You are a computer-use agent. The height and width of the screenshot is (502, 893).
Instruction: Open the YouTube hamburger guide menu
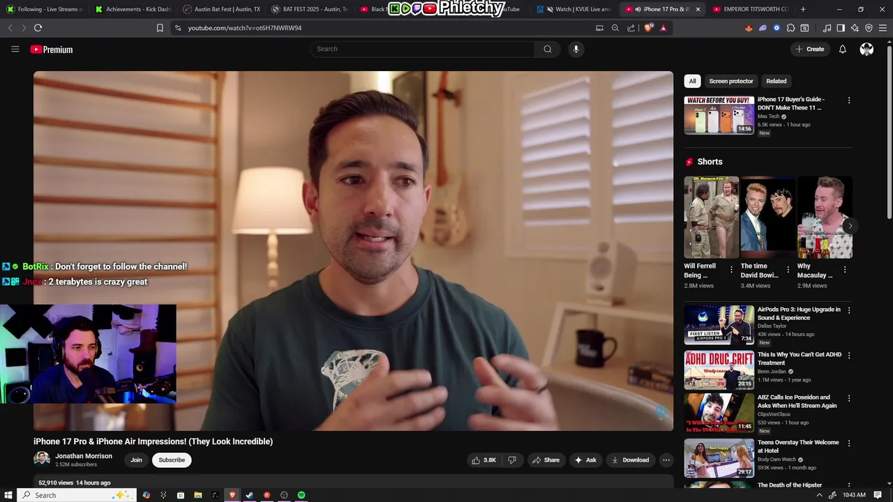click(x=15, y=49)
